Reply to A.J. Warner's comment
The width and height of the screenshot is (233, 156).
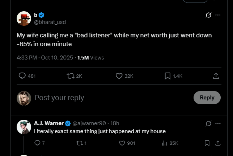37,143
